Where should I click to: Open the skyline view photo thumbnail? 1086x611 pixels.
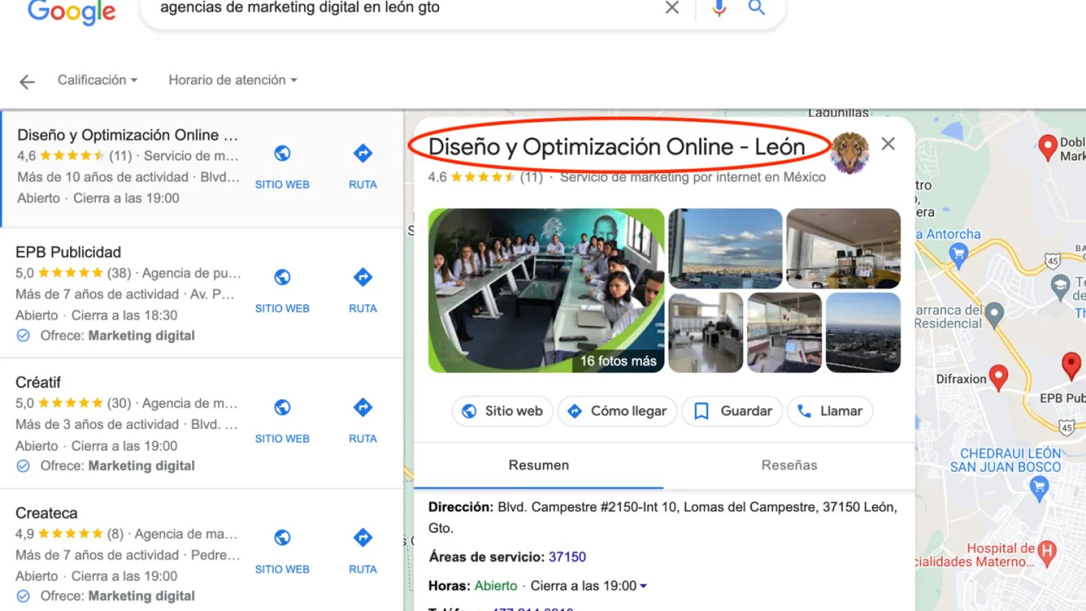(x=726, y=248)
